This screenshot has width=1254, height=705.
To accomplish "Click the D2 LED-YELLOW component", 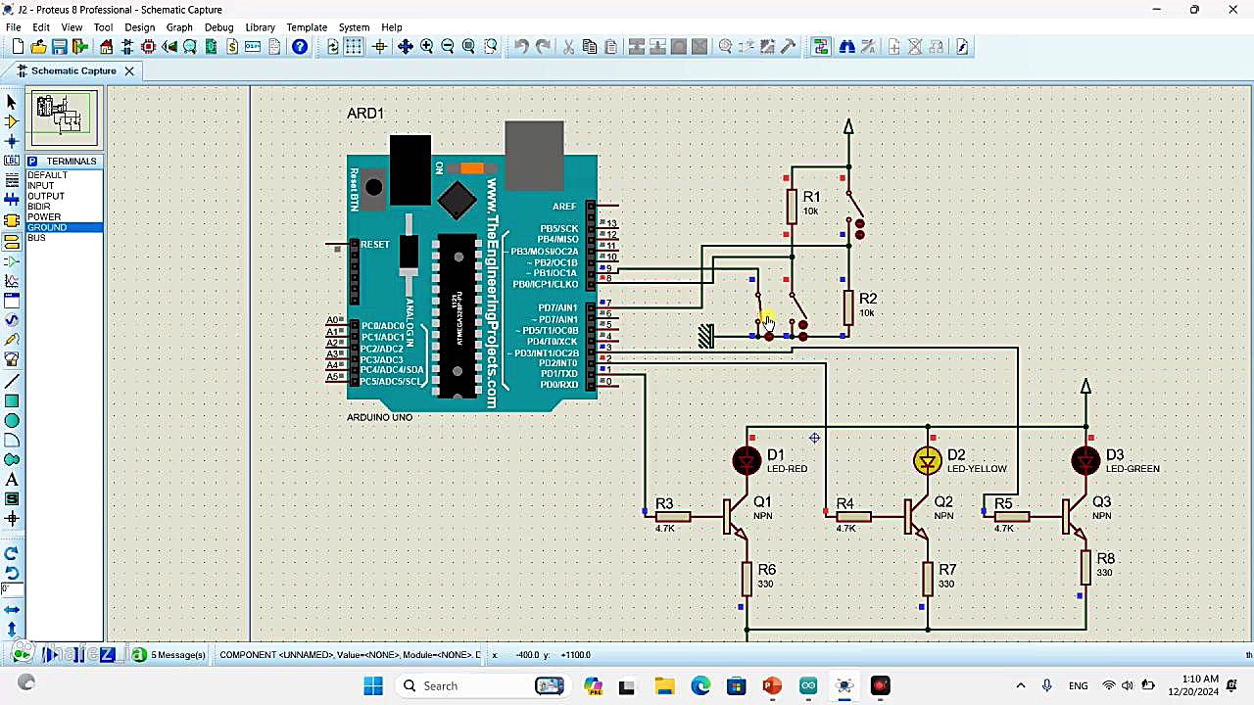I will [928, 460].
